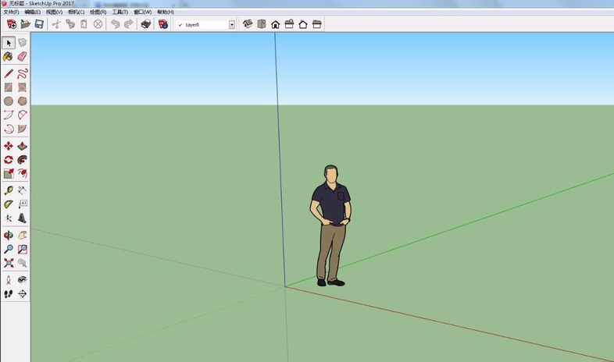
Task: Select the Axes tool
Action: [x=9, y=218]
